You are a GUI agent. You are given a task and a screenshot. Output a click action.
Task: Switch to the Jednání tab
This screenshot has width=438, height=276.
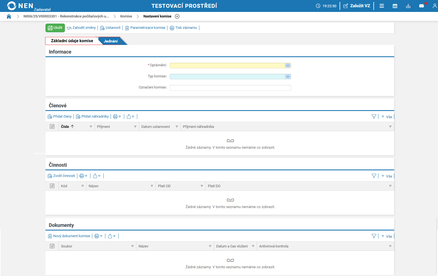point(111,41)
